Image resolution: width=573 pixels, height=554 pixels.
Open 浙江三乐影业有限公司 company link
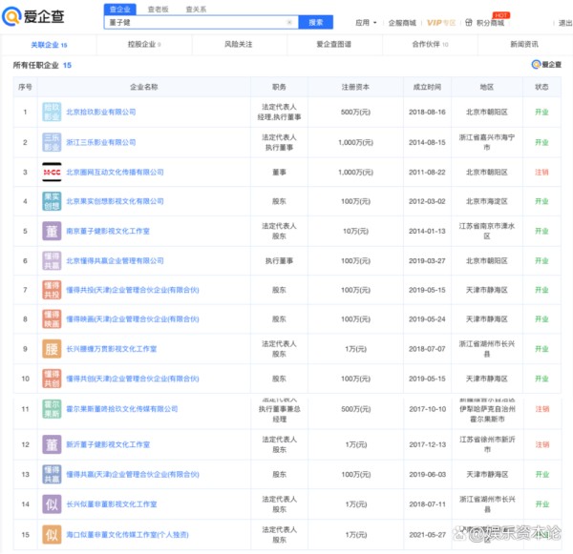tap(101, 142)
